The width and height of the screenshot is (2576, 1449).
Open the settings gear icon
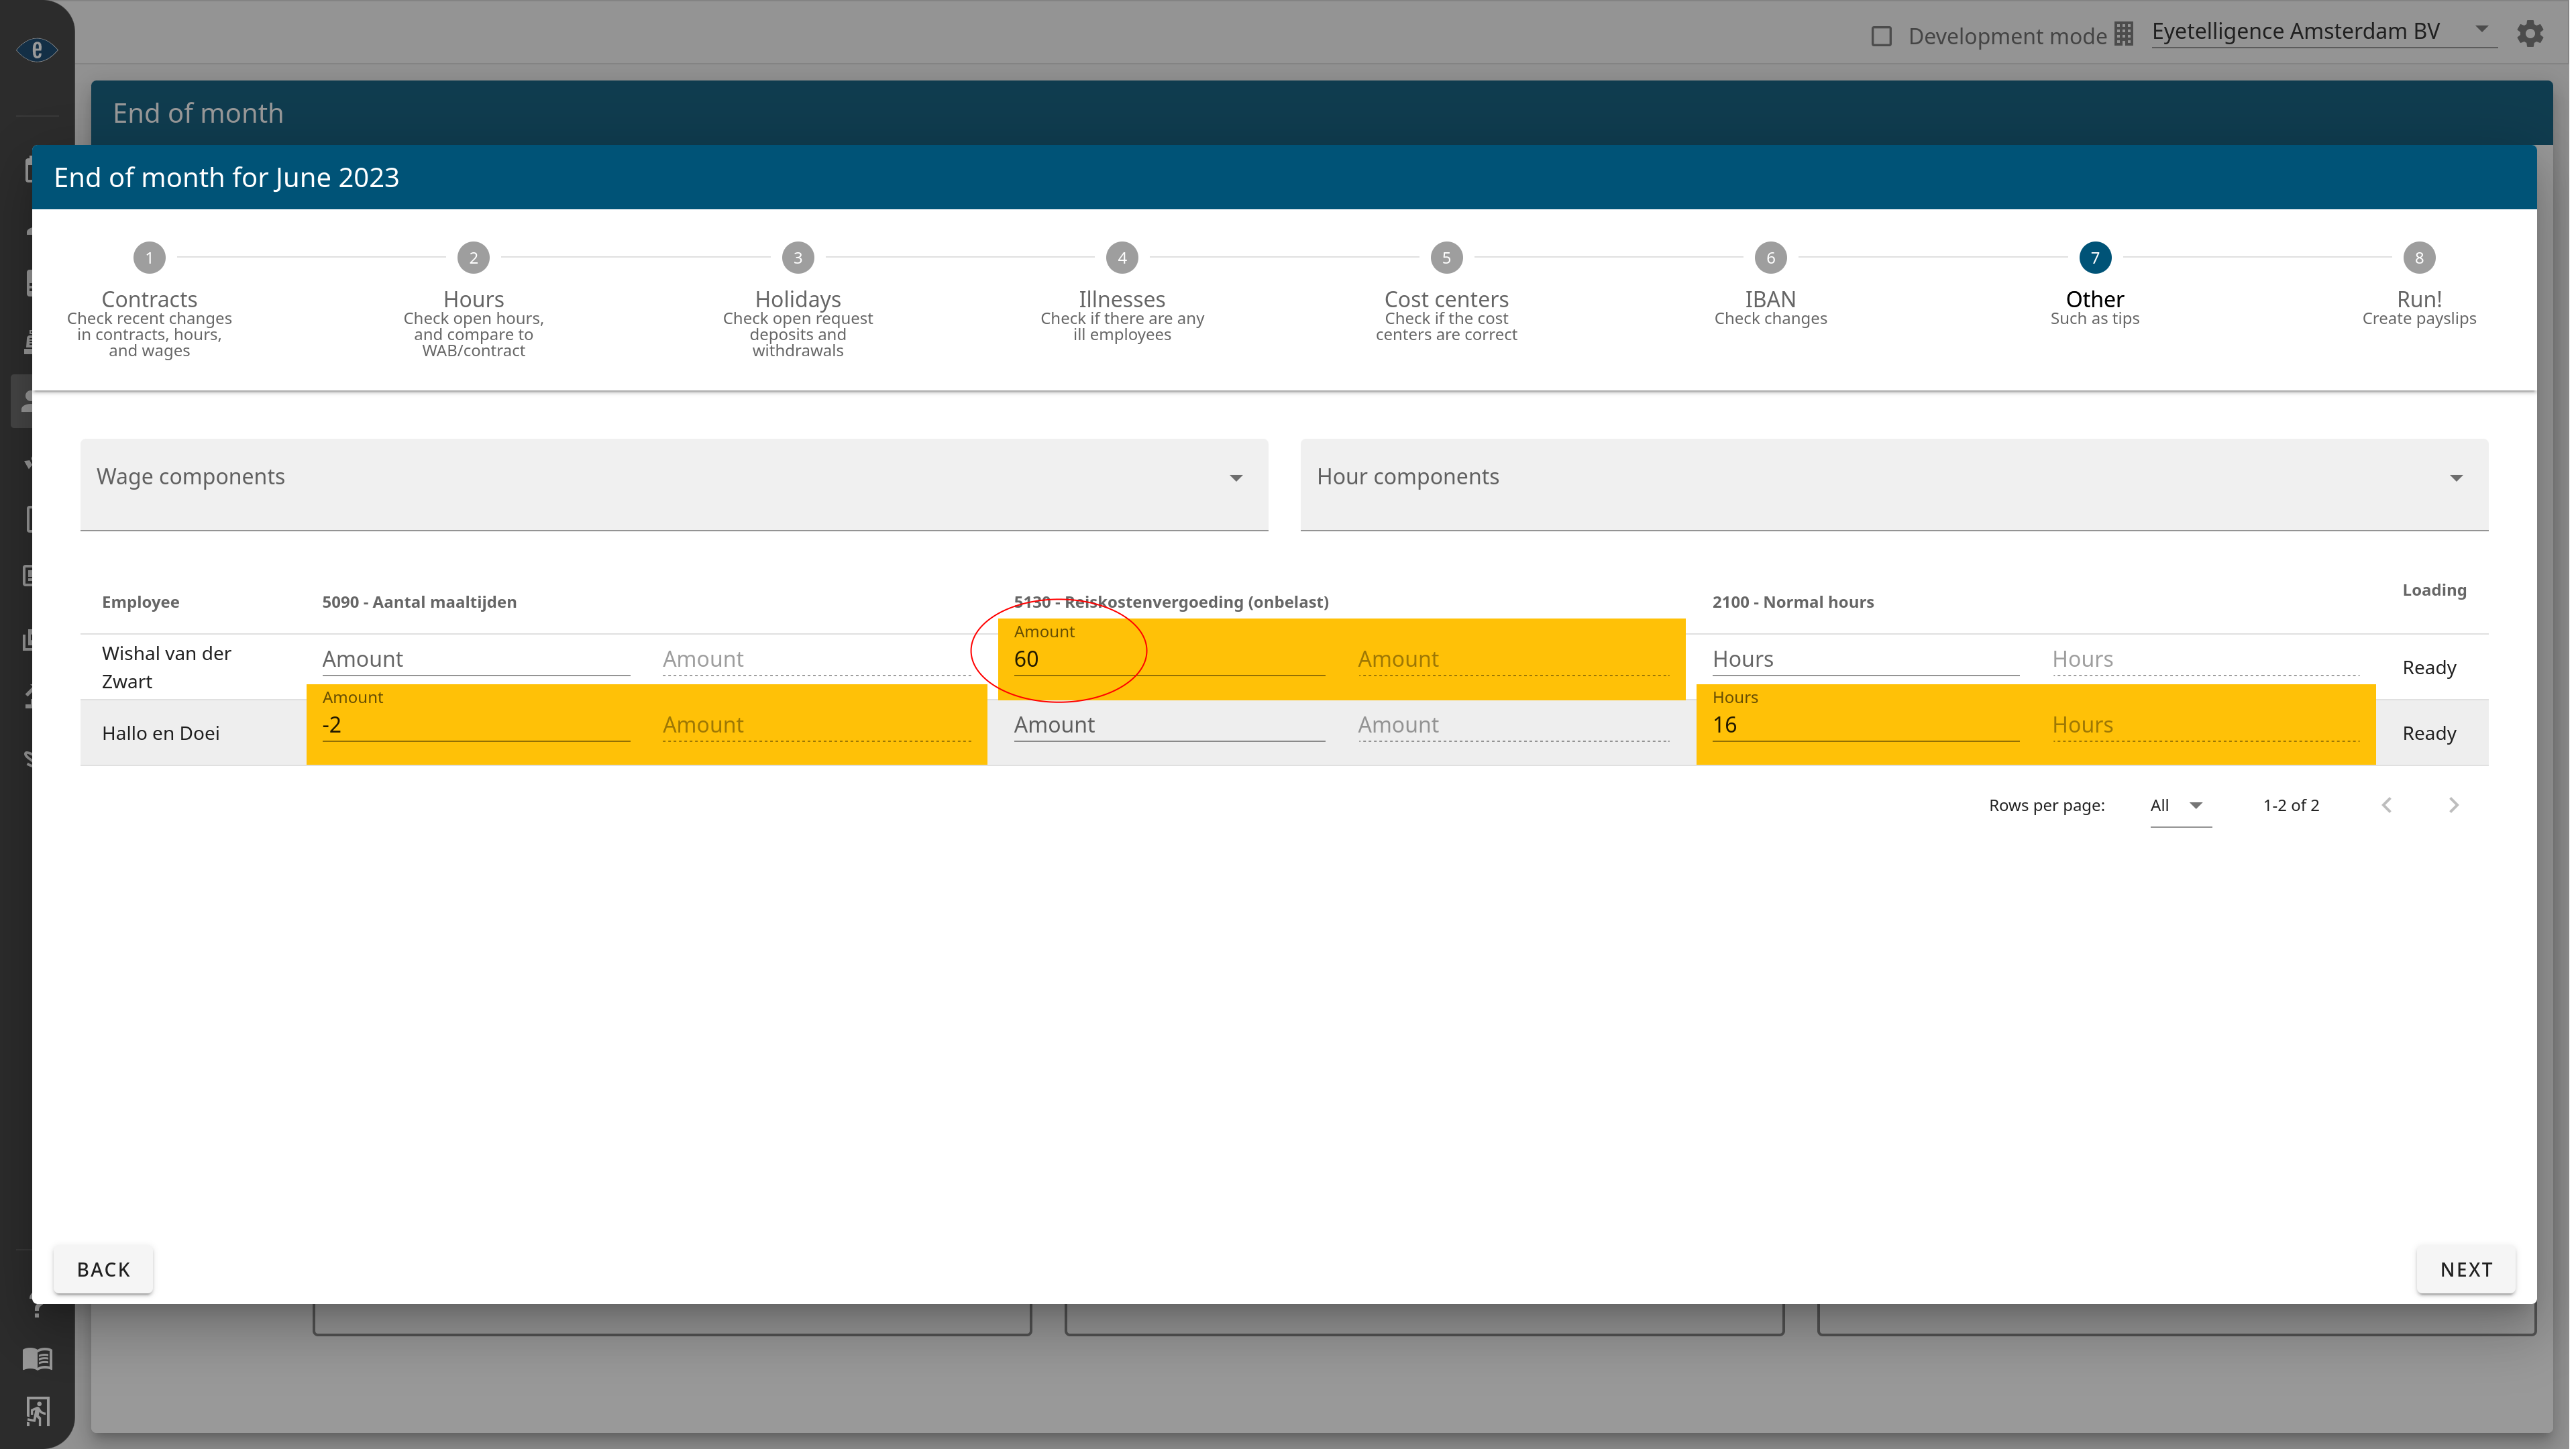pos(2530,34)
